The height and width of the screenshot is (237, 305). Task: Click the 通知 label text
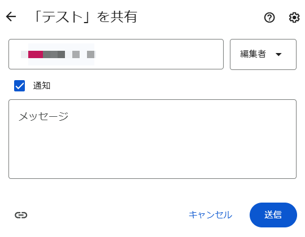pos(42,86)
